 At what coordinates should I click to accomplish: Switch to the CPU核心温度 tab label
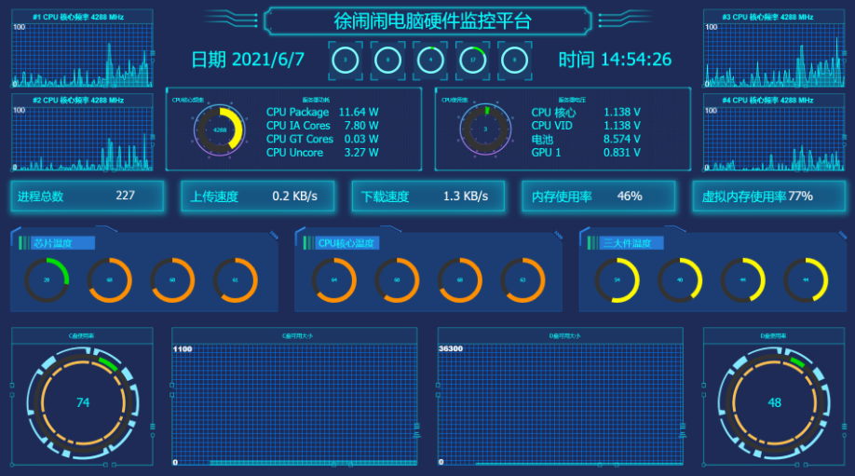click(346, 243)
